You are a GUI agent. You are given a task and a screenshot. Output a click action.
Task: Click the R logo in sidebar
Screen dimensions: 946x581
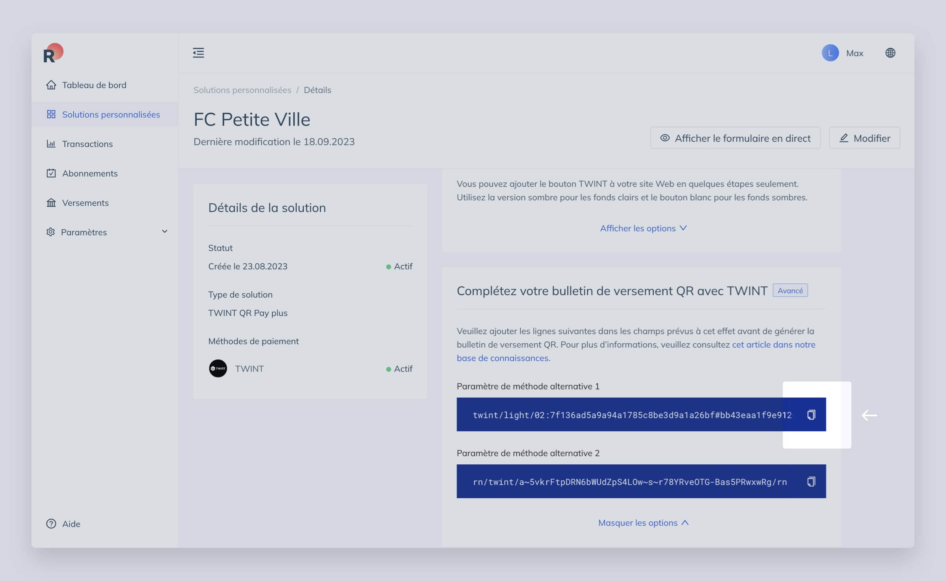(x=53, y=53)
